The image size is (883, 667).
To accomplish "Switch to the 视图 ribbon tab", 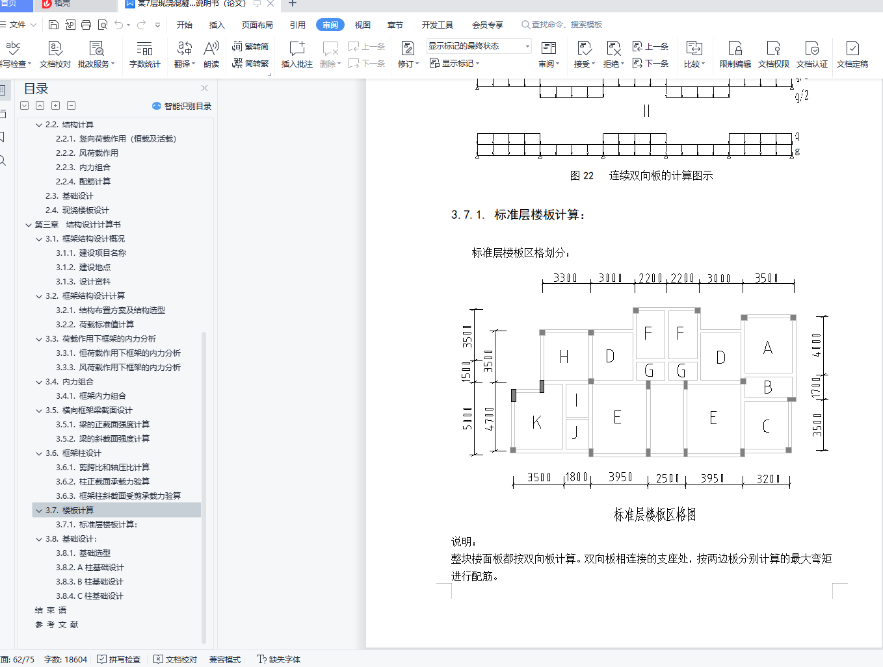I will [363, 25].
